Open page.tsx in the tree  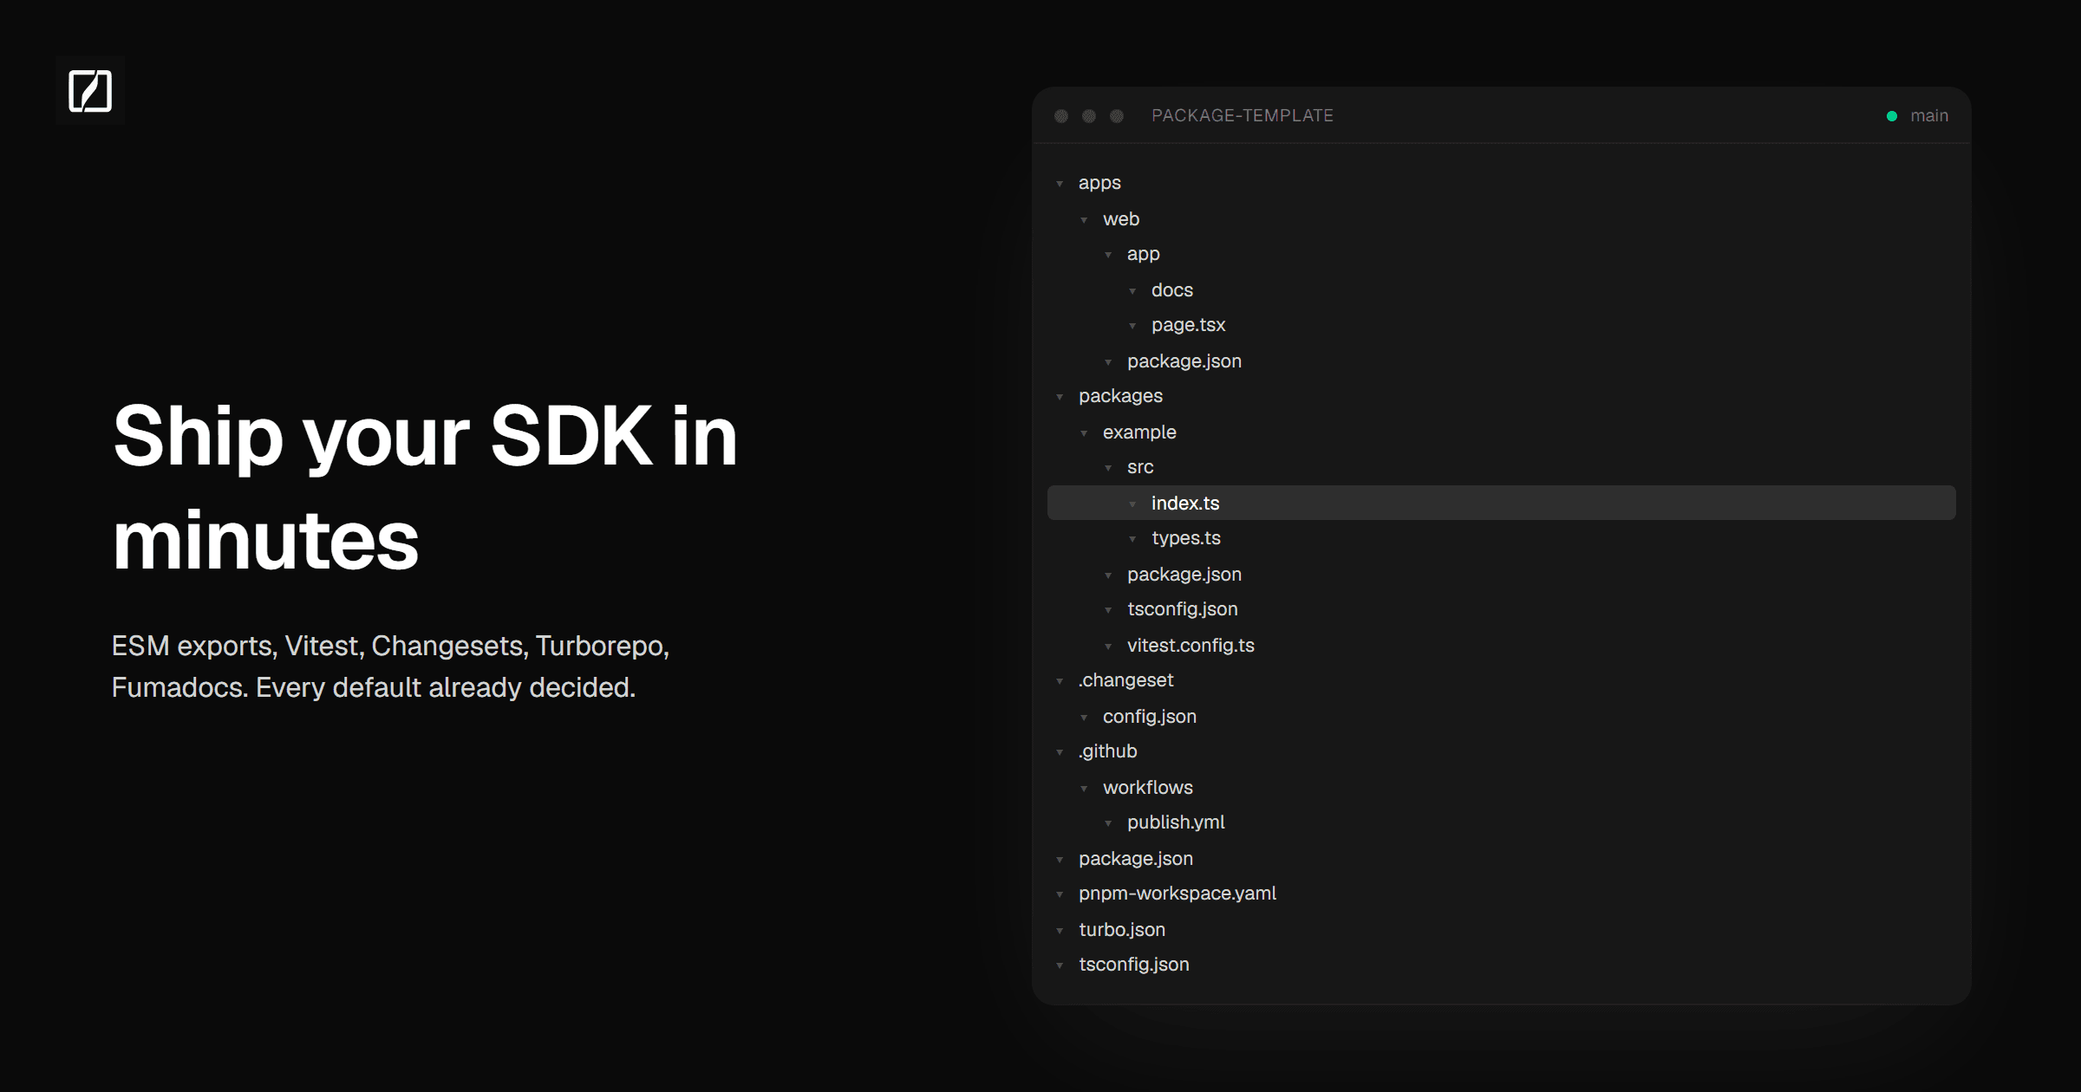point(1188,325)
